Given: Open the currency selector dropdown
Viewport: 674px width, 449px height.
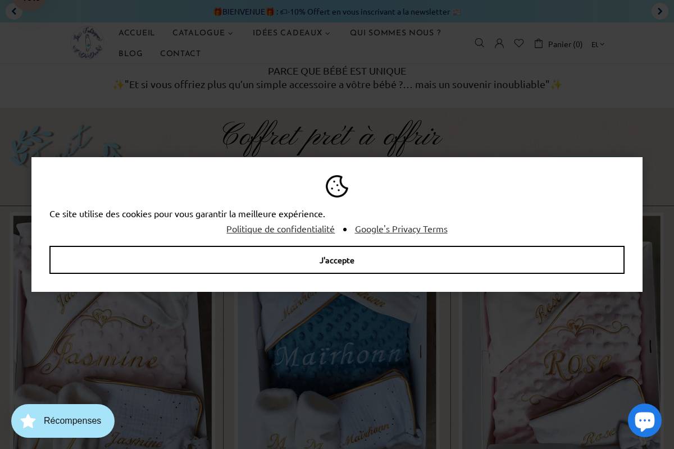Looking at the screenshot, I should [x=597, y=44].
